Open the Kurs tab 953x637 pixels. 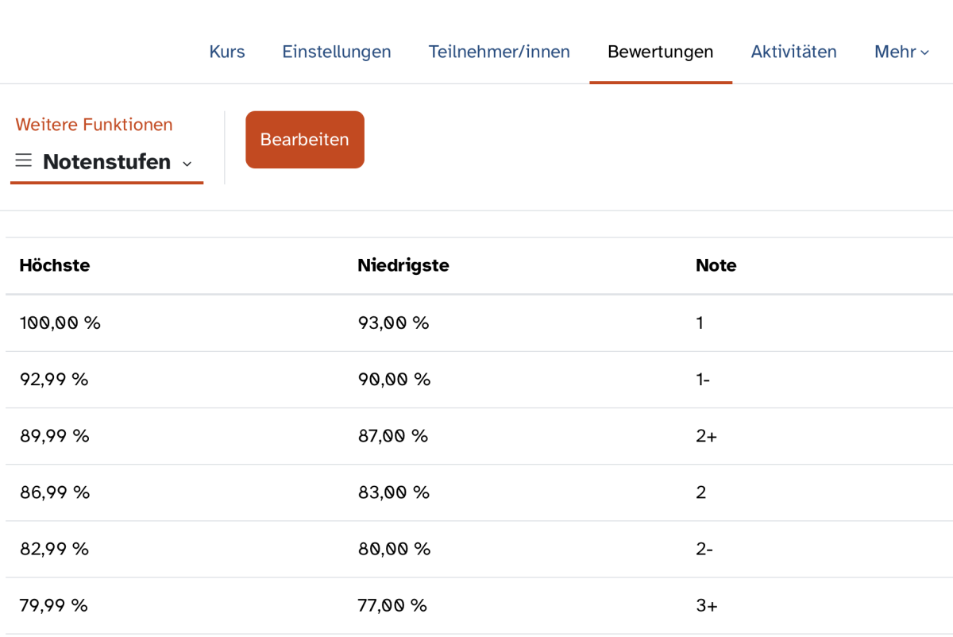(227, 52)
